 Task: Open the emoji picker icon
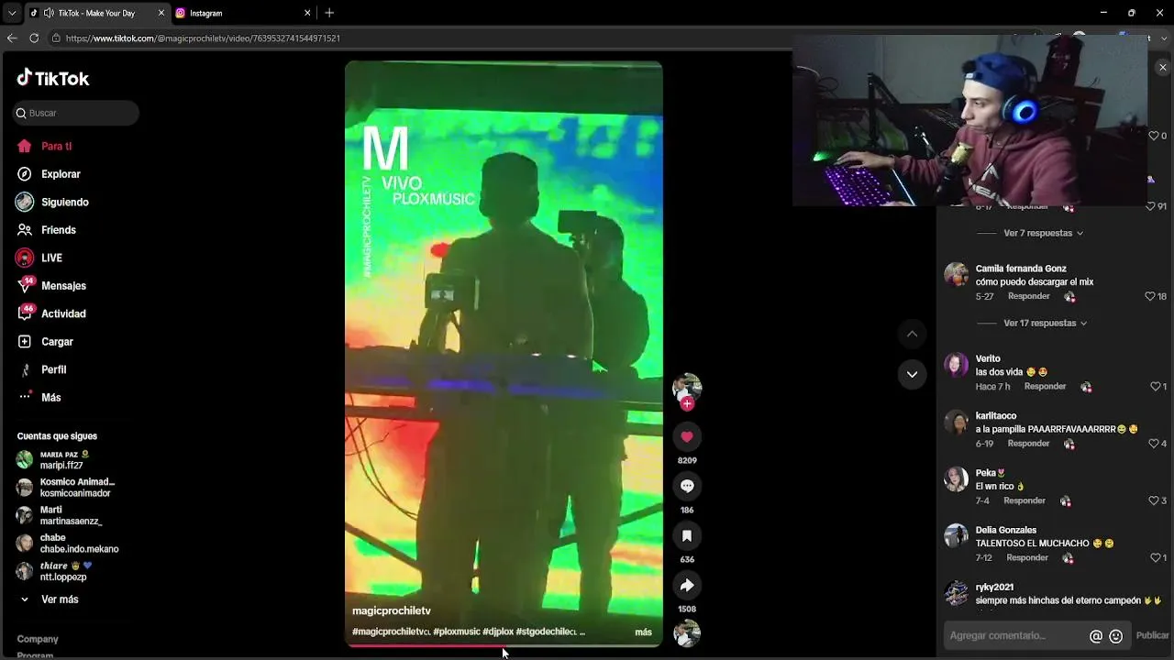tap(1116, 636)
